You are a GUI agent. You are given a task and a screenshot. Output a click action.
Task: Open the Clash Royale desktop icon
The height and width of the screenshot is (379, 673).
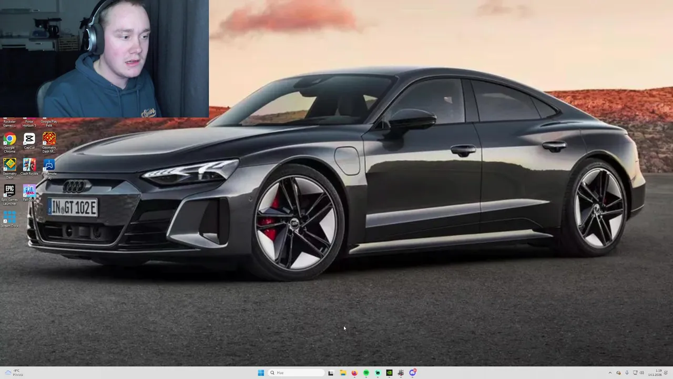(x=29, y=167)
